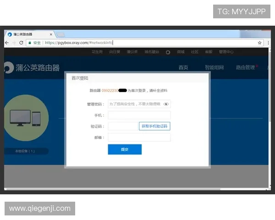Click the 首次登陆 dialog title
275x220 pixels.
pos(80,78)
